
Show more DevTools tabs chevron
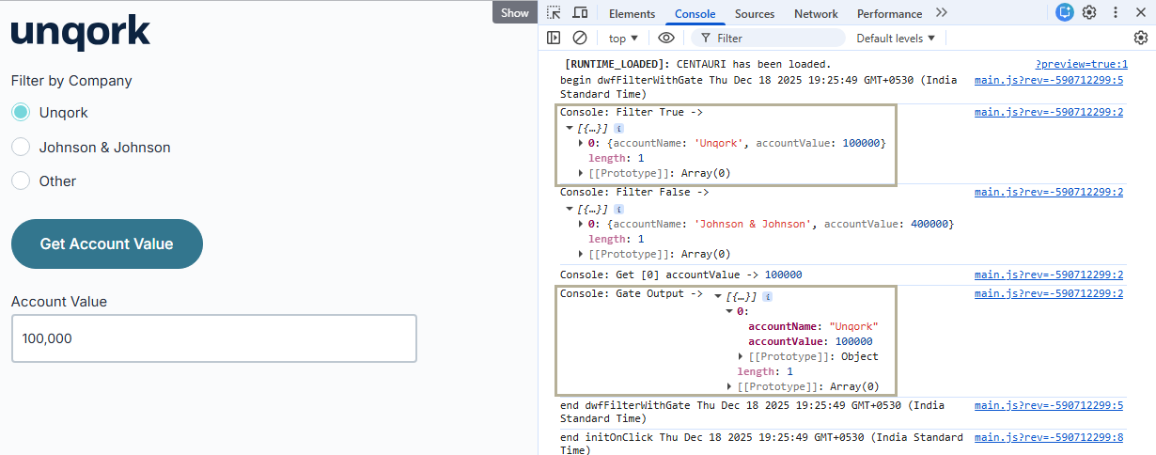942,13
